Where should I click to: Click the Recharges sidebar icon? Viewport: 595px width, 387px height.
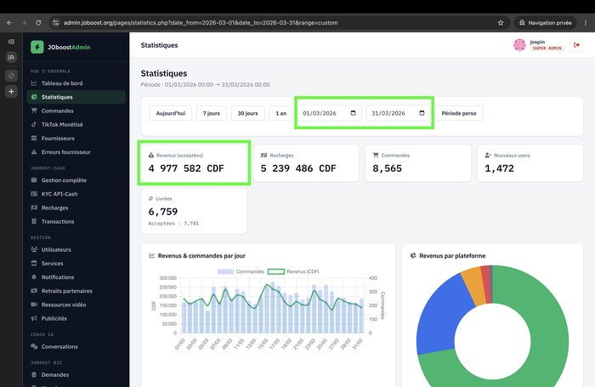tap(34, 208)
